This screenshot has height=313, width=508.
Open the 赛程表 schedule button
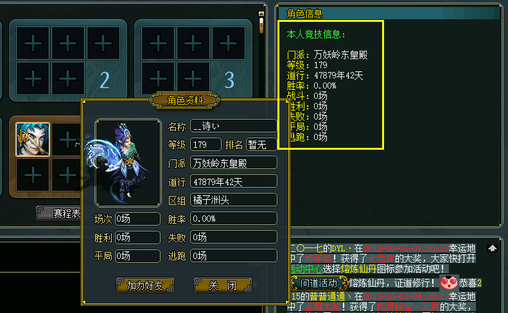point(58,213)
